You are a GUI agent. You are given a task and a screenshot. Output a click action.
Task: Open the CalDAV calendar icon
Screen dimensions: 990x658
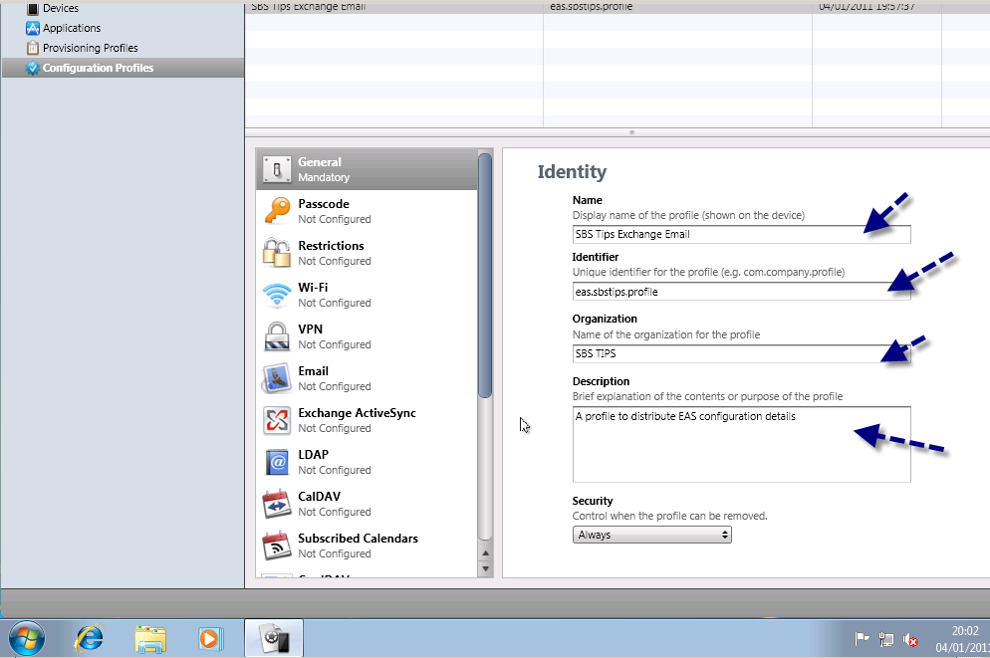(x=276, y=504)
